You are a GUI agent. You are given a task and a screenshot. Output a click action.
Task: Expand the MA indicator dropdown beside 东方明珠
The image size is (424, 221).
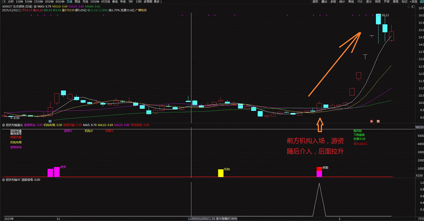point(35,6)
